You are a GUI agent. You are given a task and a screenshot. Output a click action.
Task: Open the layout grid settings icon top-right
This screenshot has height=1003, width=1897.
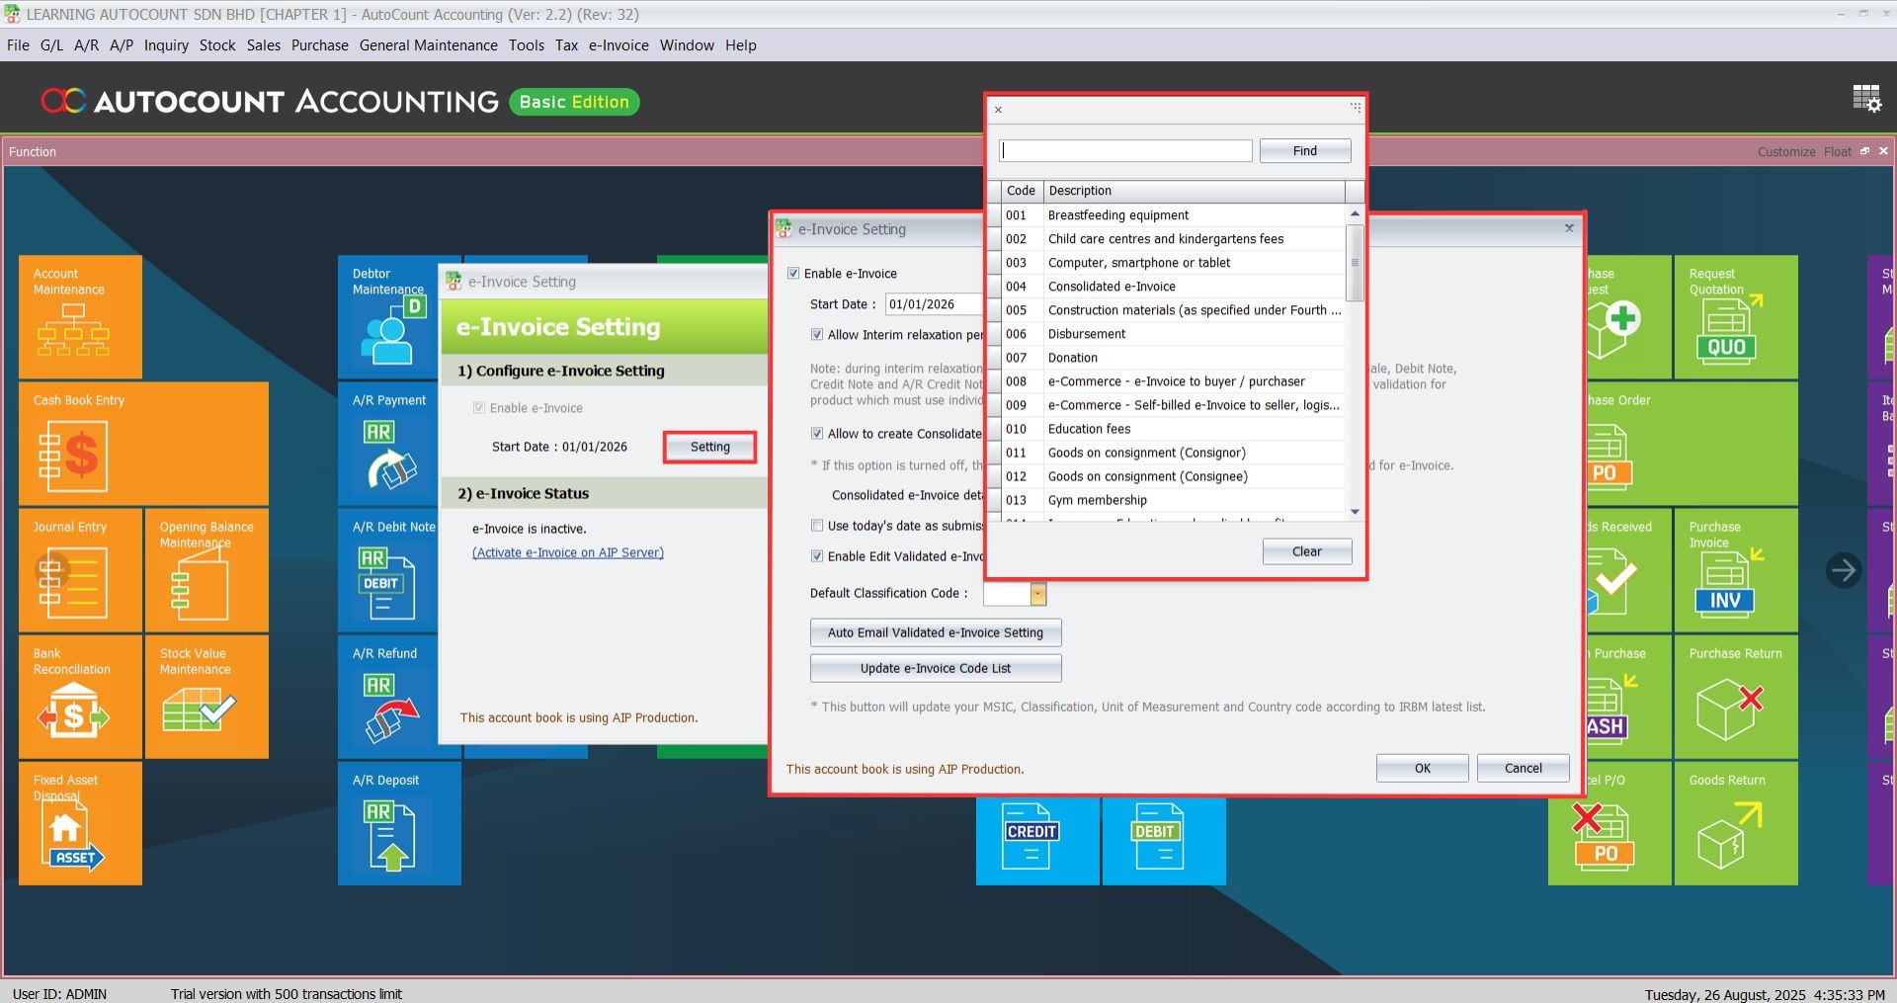[1865, 99]
